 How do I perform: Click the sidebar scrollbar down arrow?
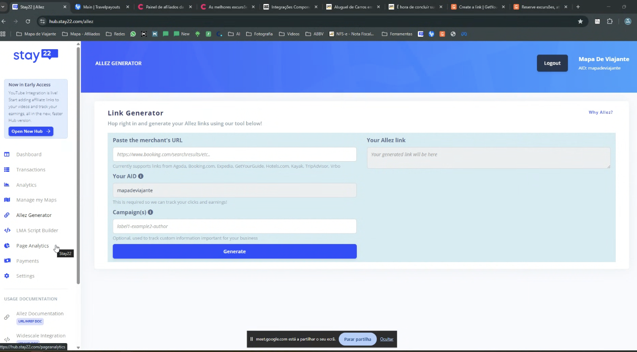(x=78, y=348)
